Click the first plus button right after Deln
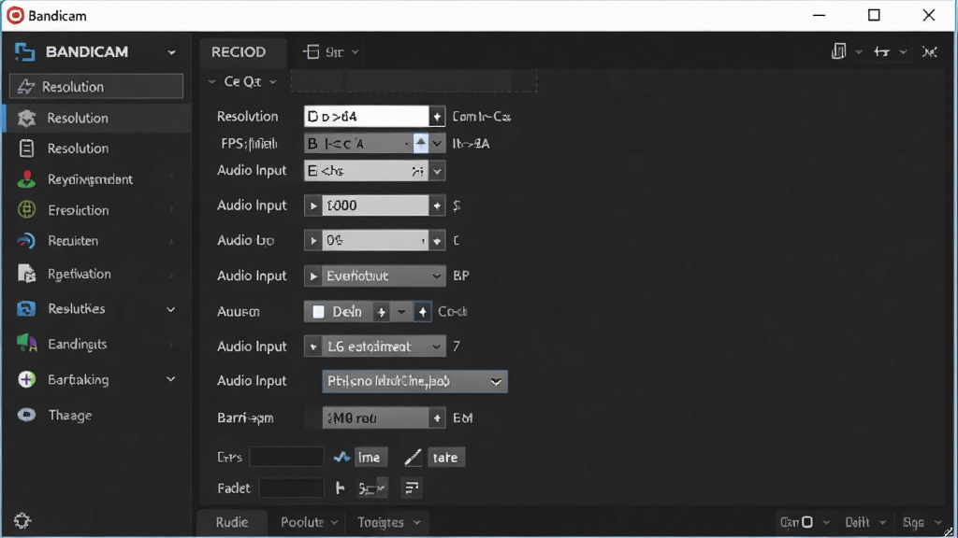Image resolution: width=958 pixels, height=538 pixels. (x=382, y=312)
